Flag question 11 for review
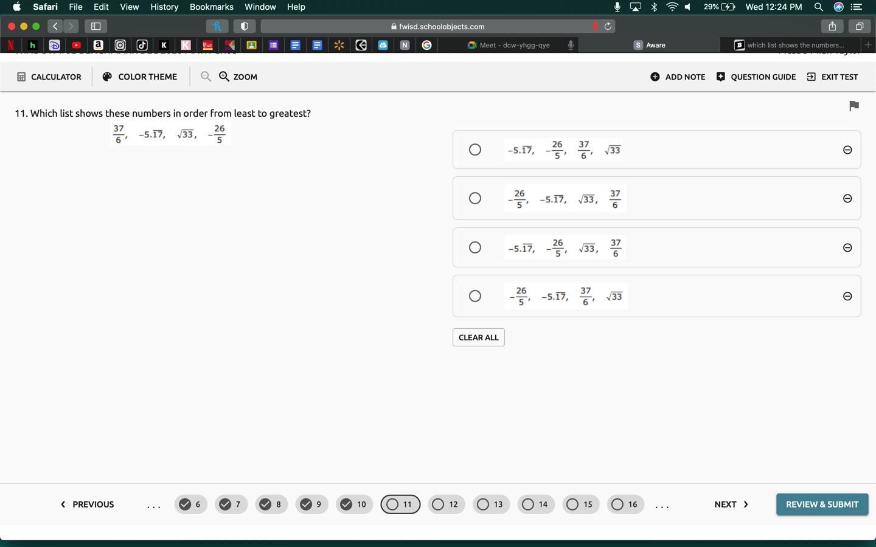This screenshot has height=547, width=876. click(854, 106)
